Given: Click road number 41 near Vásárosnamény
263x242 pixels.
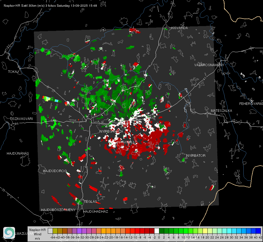Looking at the screenshot, I should click(204, 78).
